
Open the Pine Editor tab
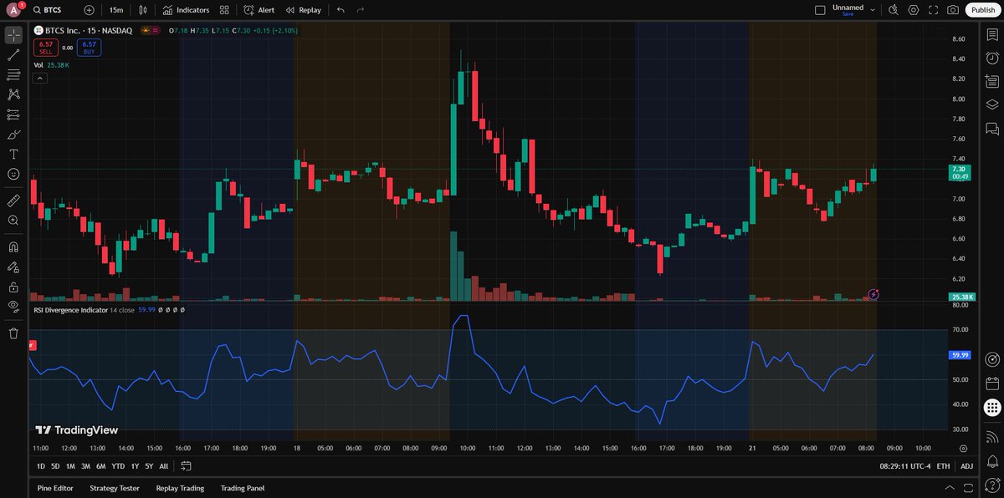point(56,488)
